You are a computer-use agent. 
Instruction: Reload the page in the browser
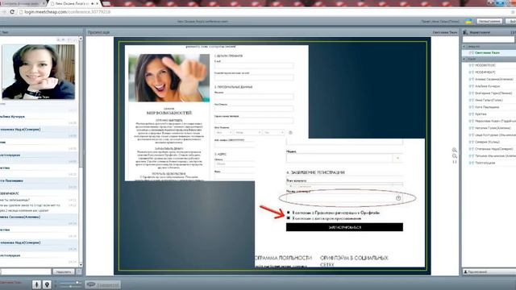(12, 12)
